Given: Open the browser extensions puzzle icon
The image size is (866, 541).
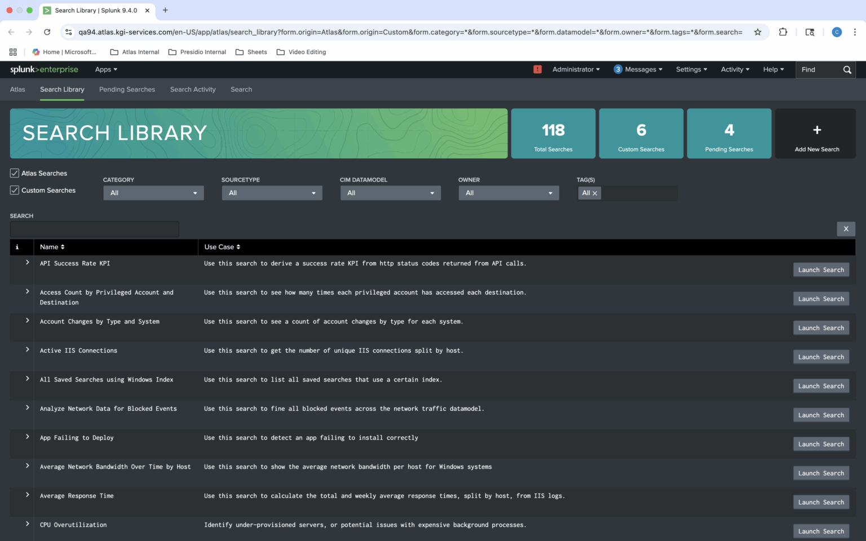Looking at the screenshot, I should click(x=783, y=32).
